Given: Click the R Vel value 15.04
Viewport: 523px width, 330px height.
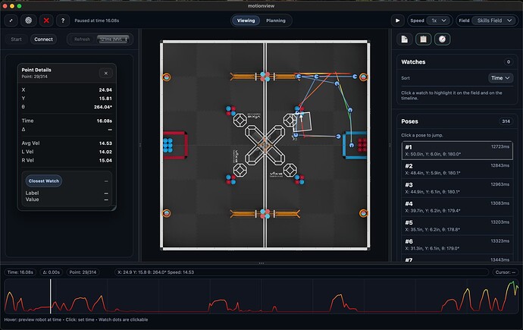Looking at the screenshot, I should click(105, 161).
